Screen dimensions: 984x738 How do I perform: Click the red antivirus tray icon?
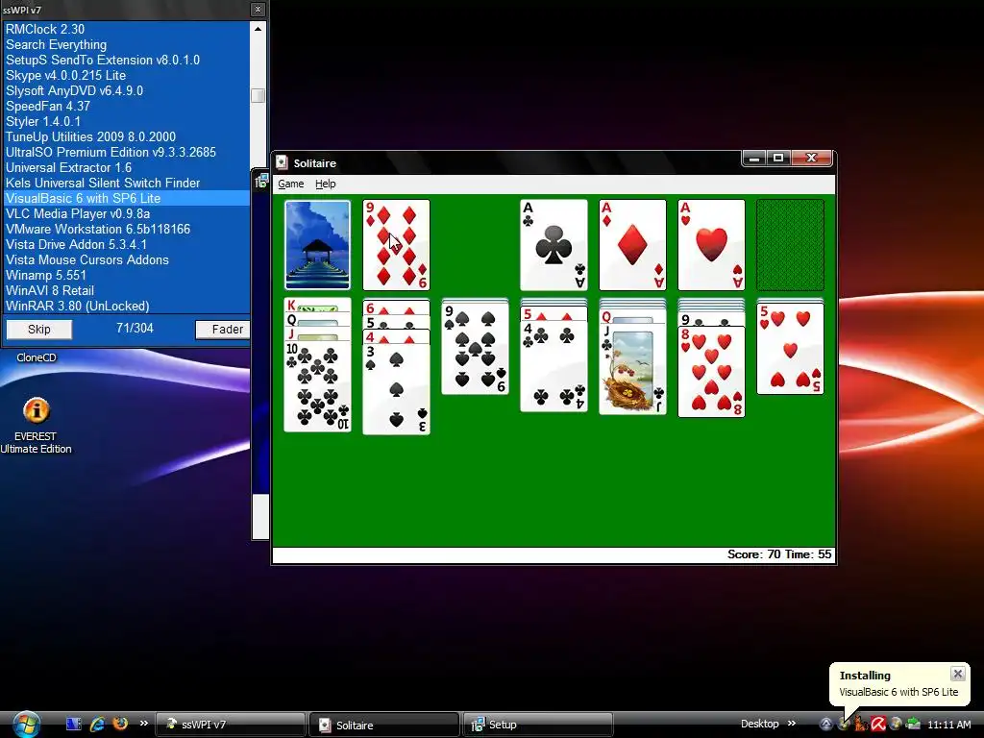pyautogui.click(x=878, y=725)
